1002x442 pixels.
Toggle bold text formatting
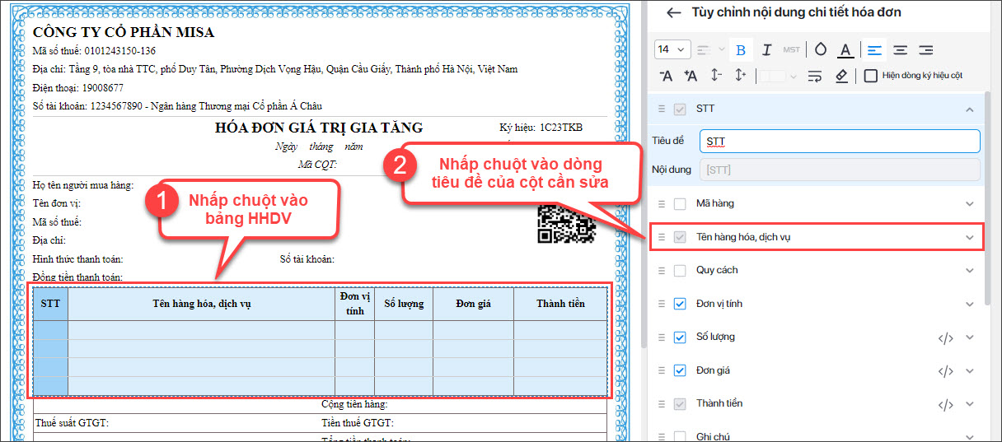pos(741,50)
